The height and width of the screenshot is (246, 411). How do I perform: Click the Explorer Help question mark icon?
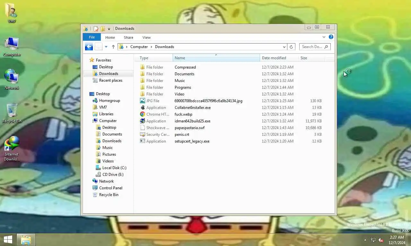tap(331, 37)
